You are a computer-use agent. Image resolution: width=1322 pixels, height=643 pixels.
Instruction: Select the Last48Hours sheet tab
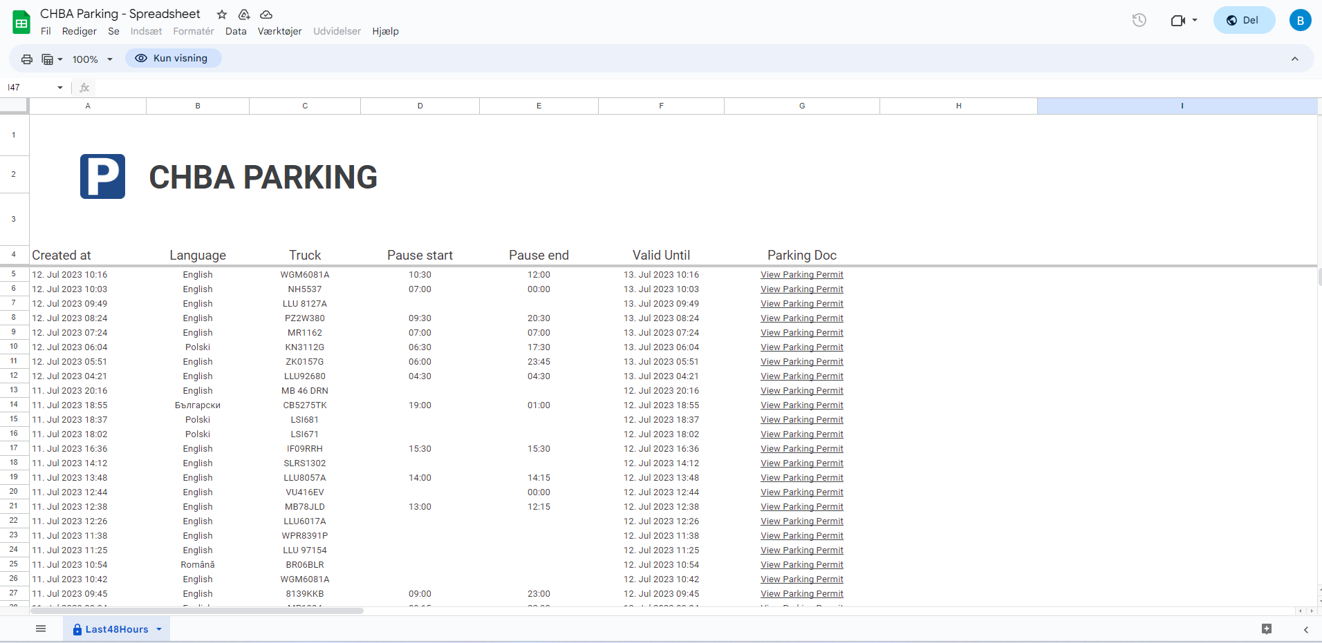[x=117, y=629]
